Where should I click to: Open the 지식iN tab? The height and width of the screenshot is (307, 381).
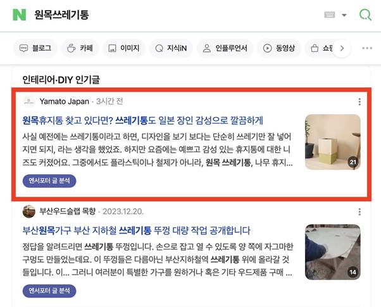171,48
